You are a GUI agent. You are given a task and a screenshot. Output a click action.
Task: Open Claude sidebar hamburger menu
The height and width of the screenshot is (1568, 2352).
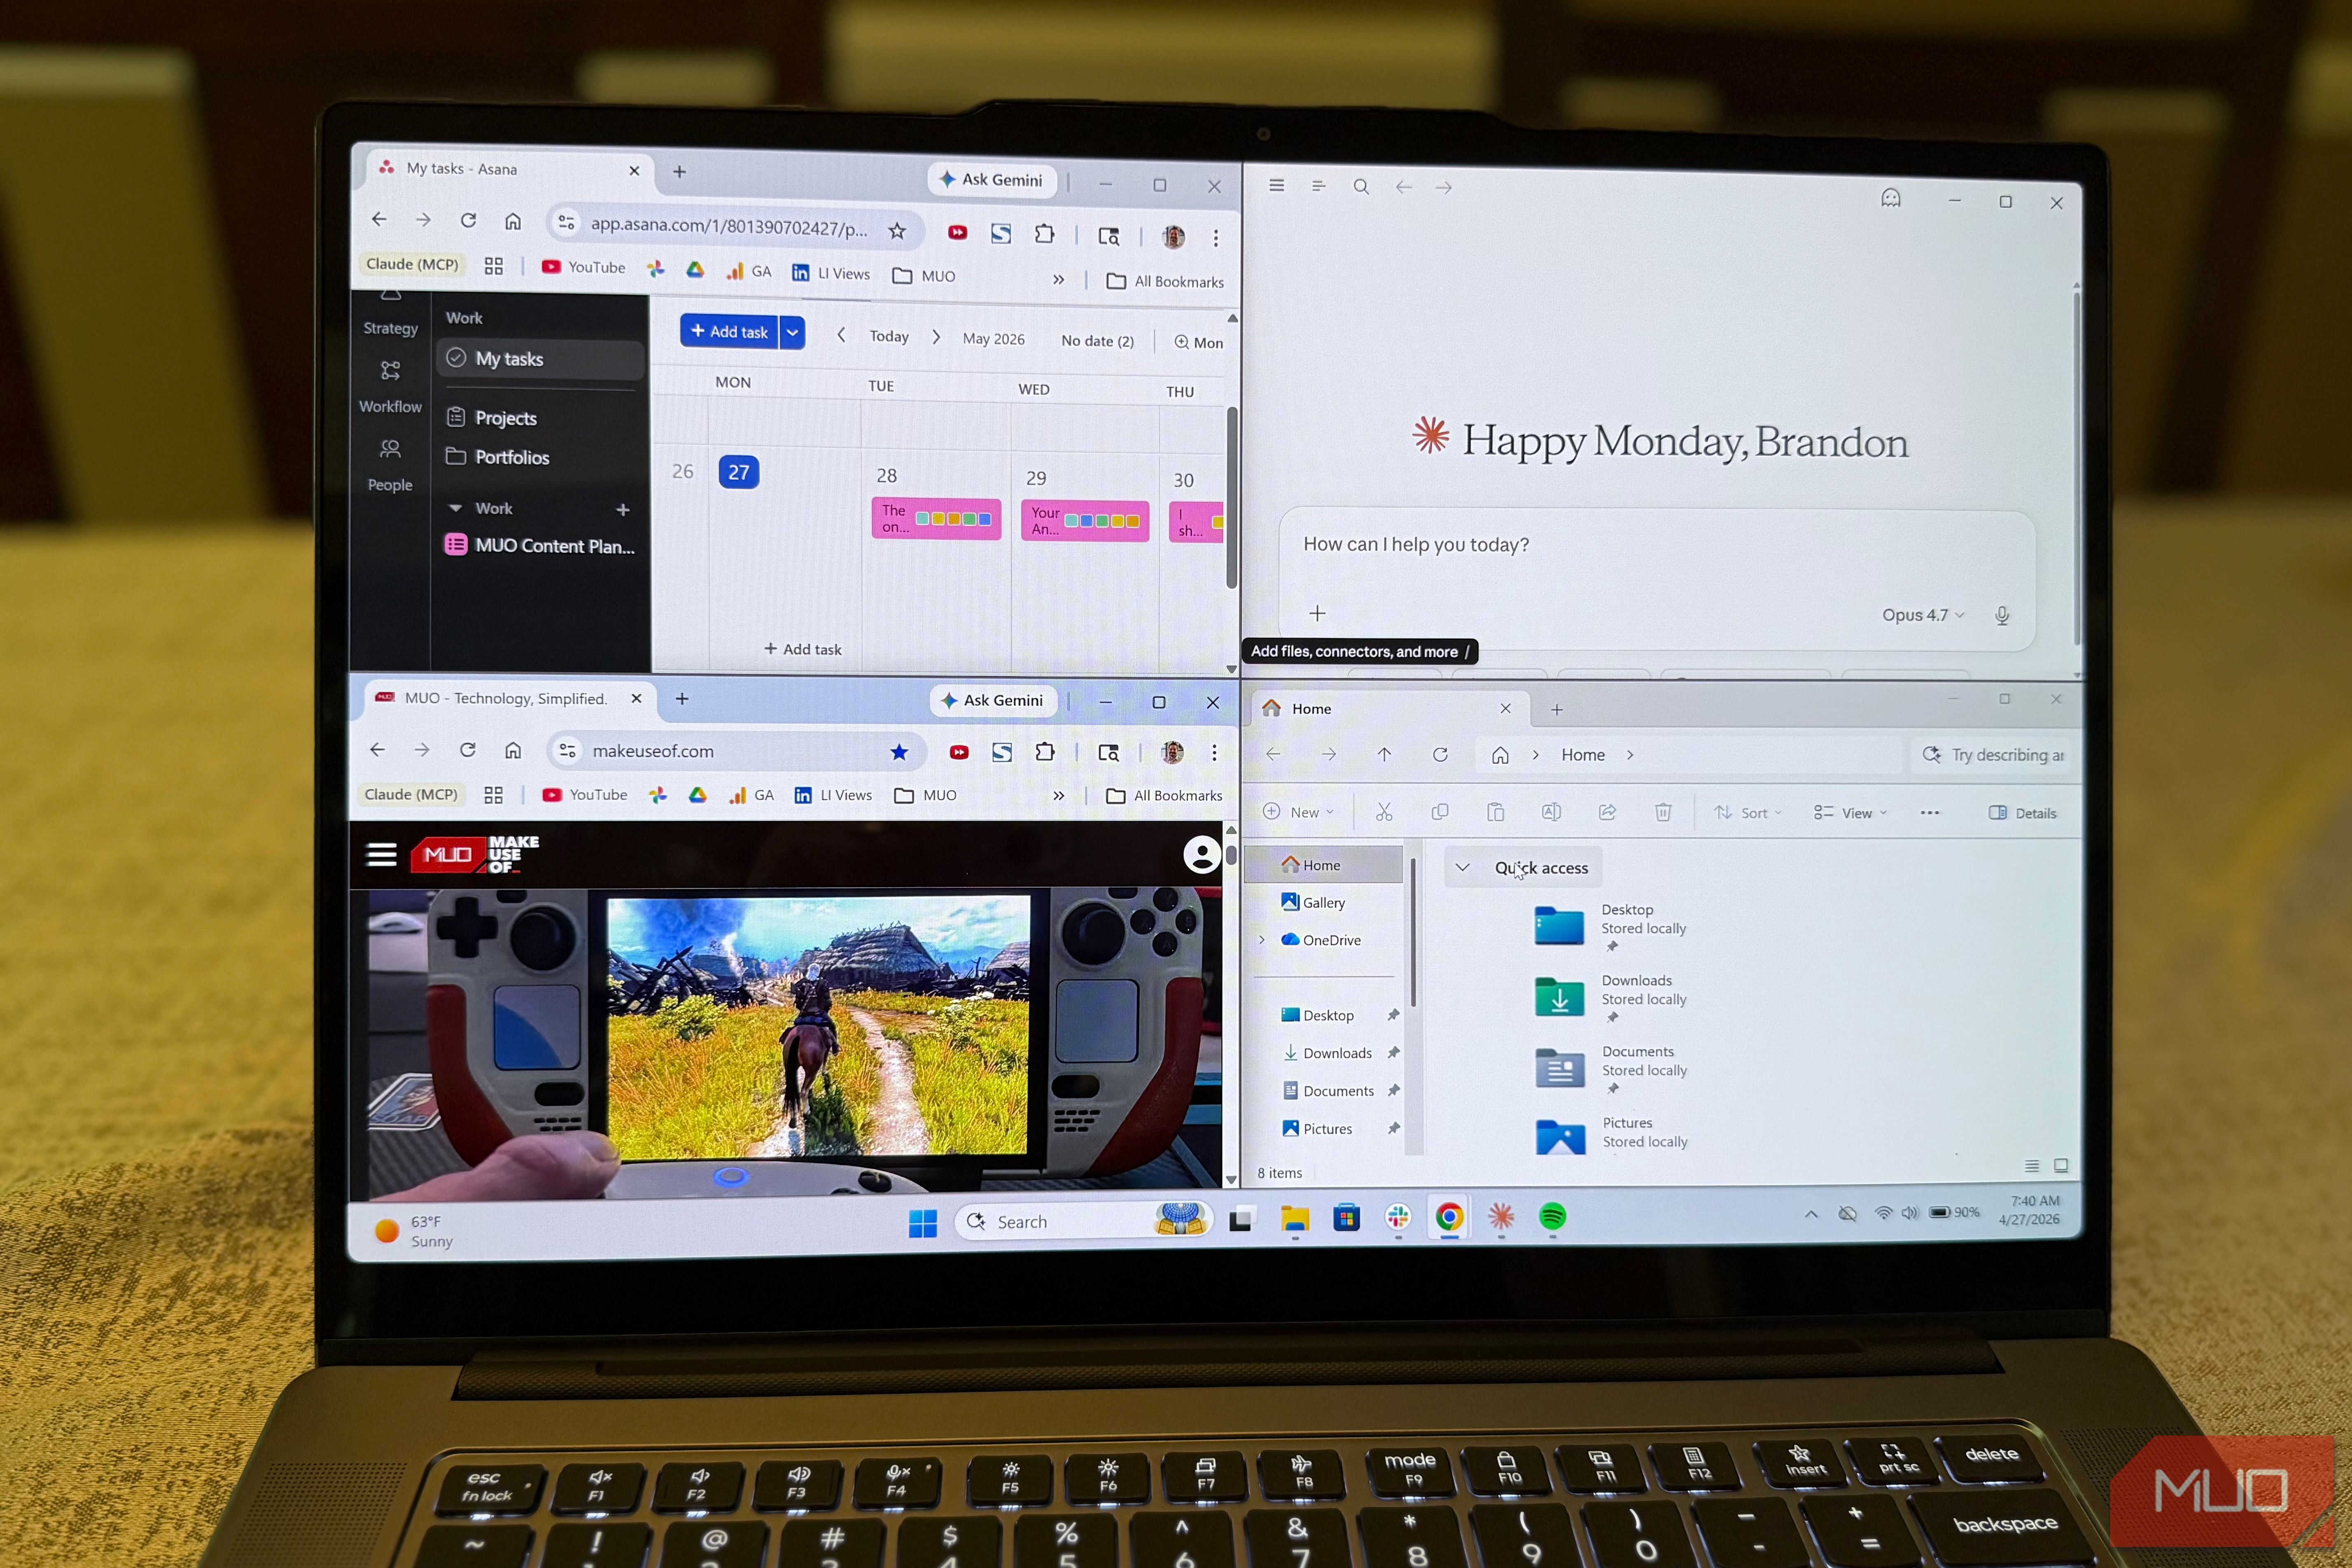(x=1276, y=185)
